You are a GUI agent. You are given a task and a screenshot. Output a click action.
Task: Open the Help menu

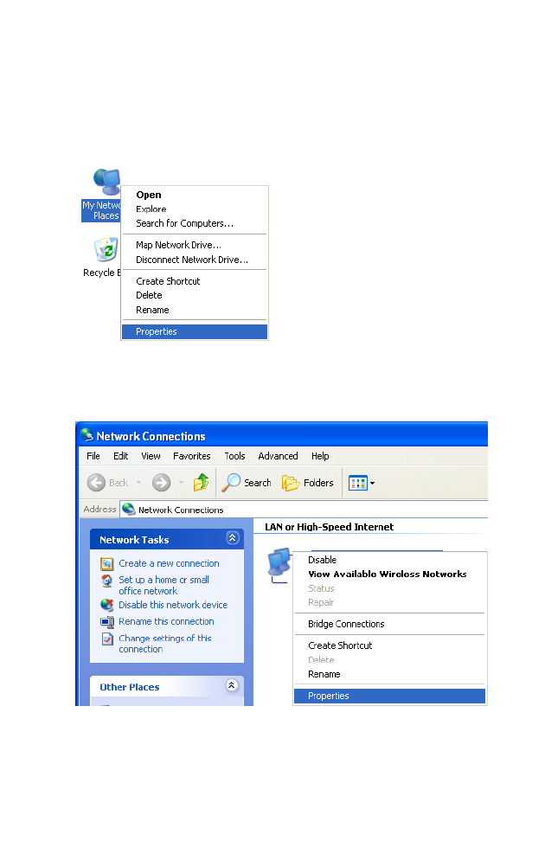click(x=320, y=456)
